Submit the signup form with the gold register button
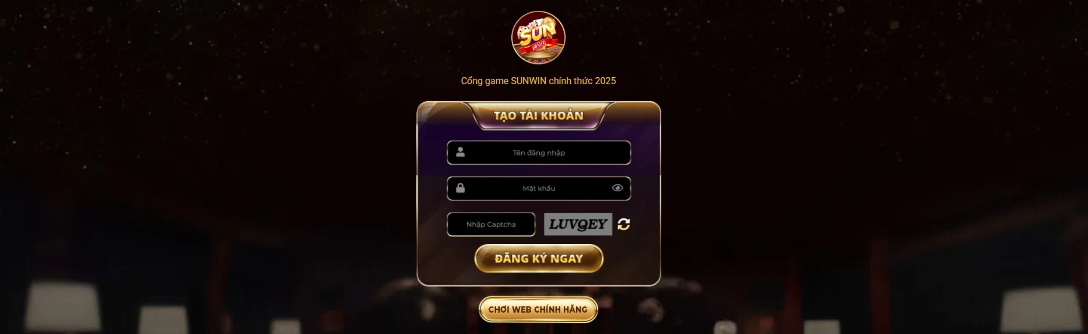Screen dimensions: 1088x334 [539, 258]
